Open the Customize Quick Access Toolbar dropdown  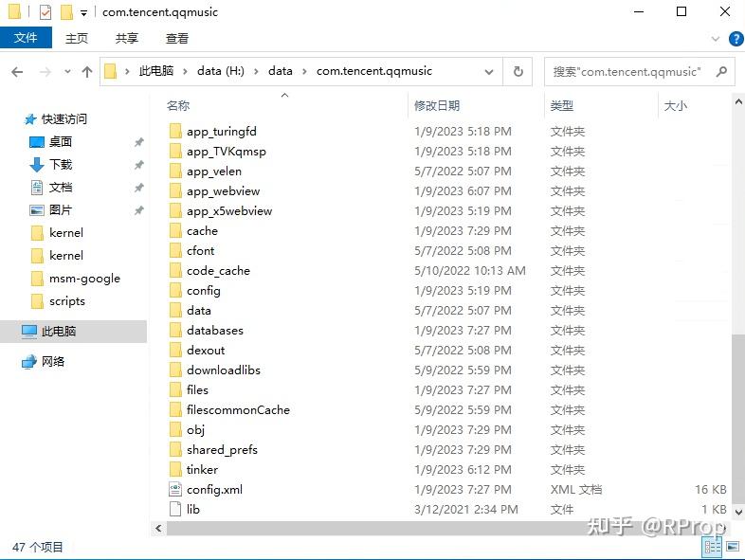click(x=83, y=13)
